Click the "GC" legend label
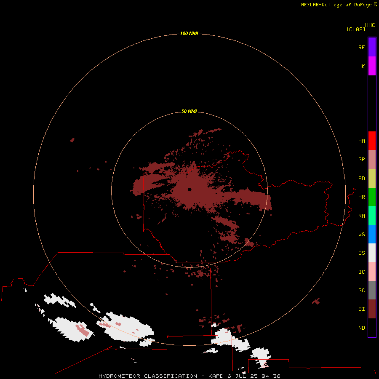 coord(362,290)
